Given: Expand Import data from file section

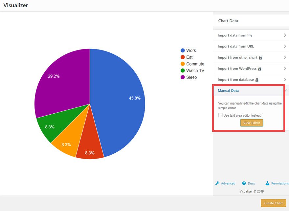Looking at the screenshot, I should click(x=251, y=35).
